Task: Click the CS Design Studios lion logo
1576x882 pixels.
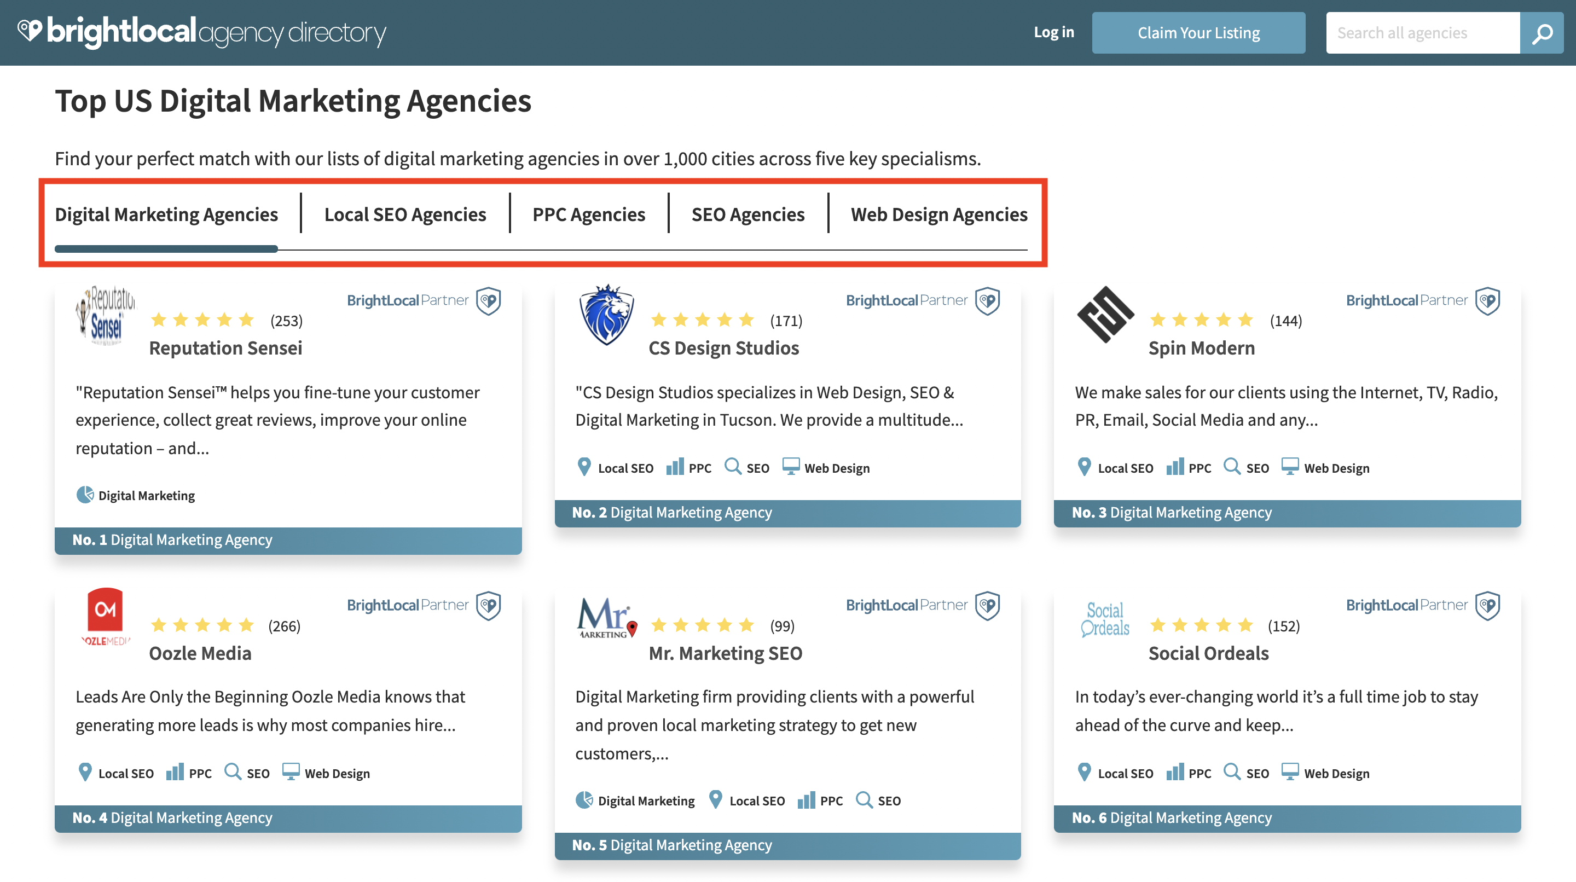Action: [x=606, y=315]
